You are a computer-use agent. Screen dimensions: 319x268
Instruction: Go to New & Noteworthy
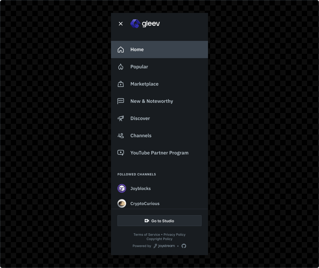159,101
